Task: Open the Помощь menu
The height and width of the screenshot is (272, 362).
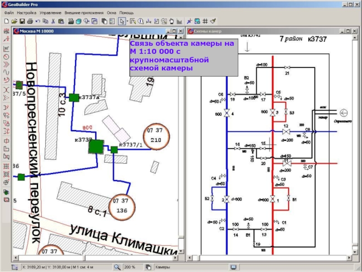Action: [x=126, y=13]
